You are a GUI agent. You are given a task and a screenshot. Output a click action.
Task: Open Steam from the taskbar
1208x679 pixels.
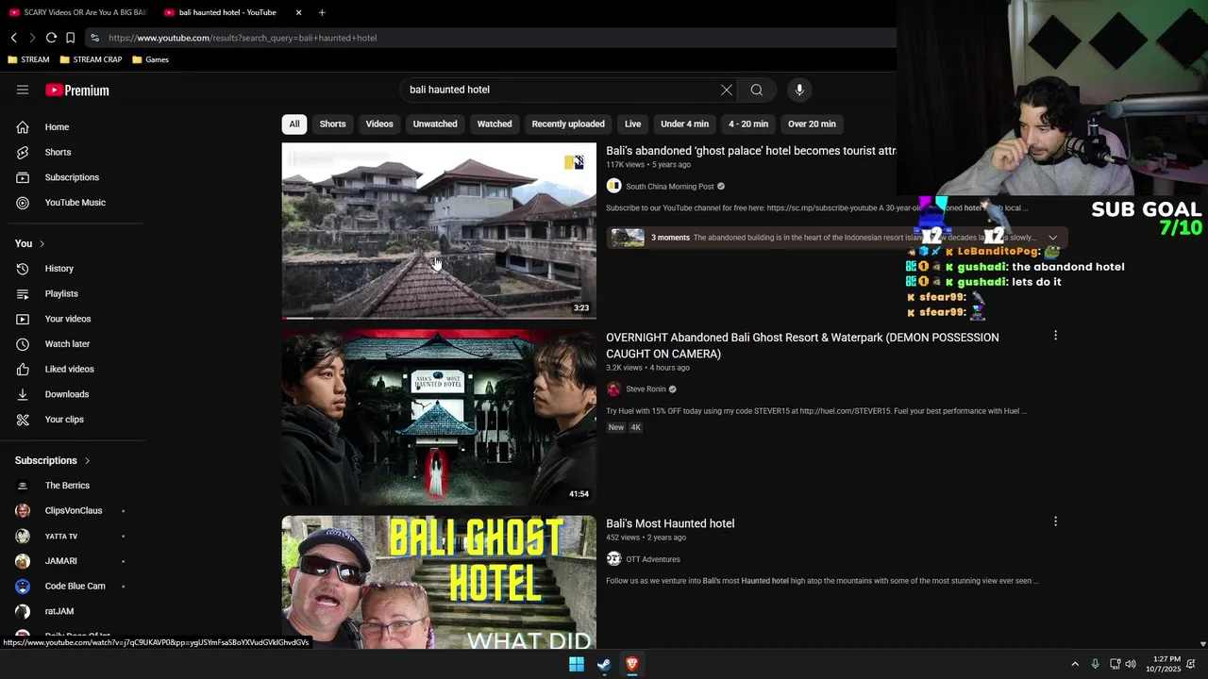604,664
